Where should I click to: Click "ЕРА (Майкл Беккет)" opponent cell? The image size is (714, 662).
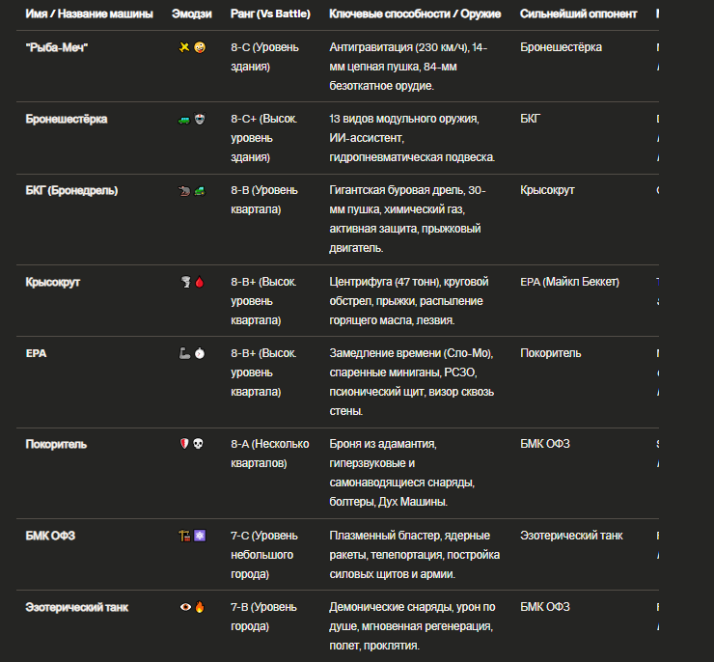coord(569,283)
